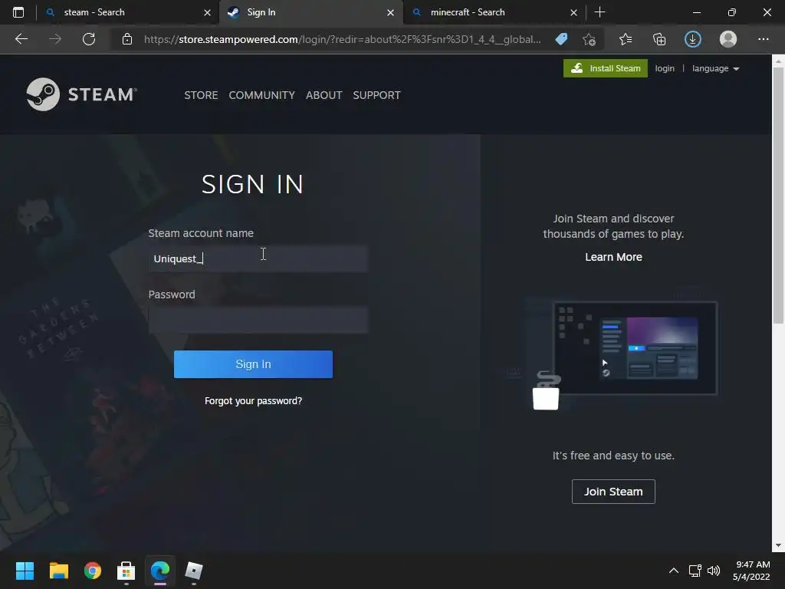
Task: Open Roblox from the taskbar
Action: pos(194,571)
